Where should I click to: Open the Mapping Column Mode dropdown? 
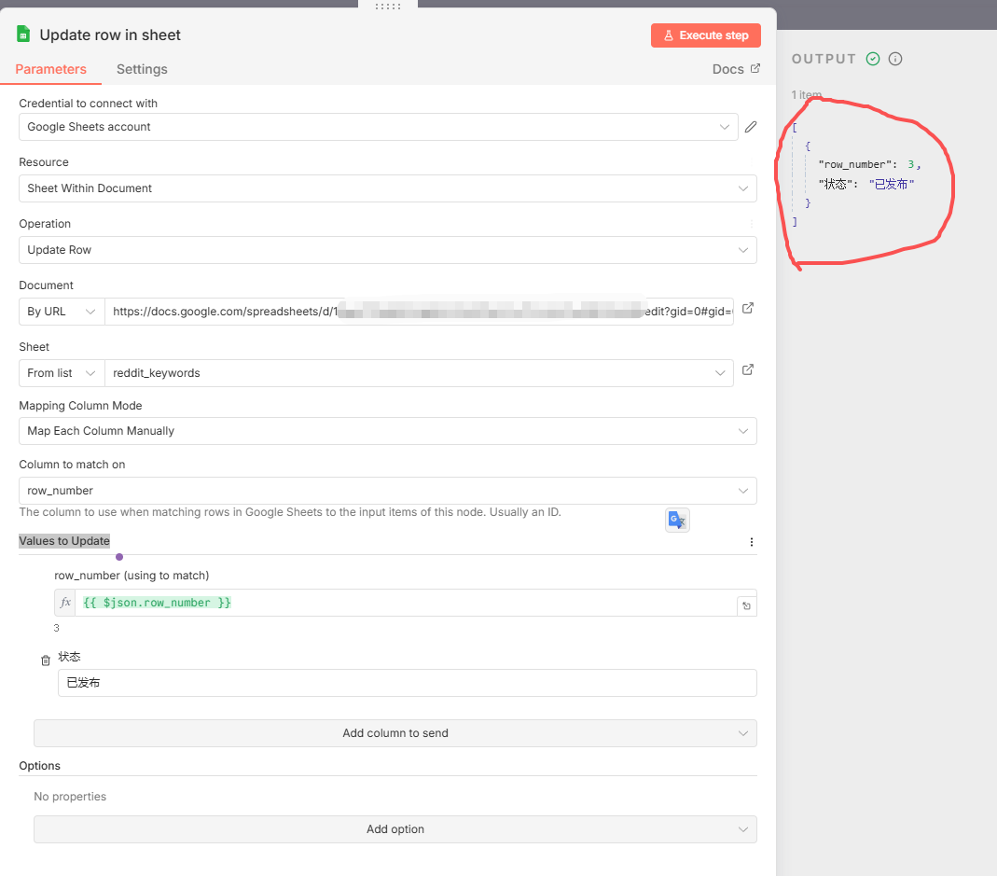pyautogui.click(x=387, y=431)
